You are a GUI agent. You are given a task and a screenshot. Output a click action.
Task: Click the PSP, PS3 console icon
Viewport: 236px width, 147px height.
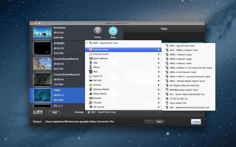(x=91, y=80)
